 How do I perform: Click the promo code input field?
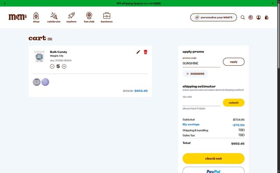coord(201,63)
